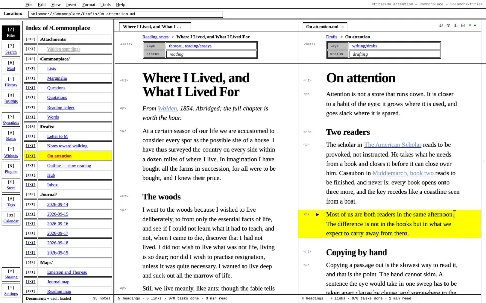Expand the collapsed right side panel arrow
Image resolution: width=486 pixels, height=303 pixels.
pos(484,161)
